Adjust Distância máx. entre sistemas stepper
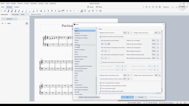The image size is (189, 106). point(158,44)
